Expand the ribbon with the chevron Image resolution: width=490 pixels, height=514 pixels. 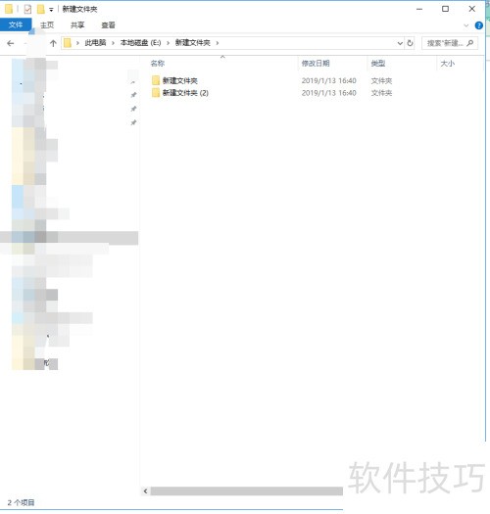466,25
